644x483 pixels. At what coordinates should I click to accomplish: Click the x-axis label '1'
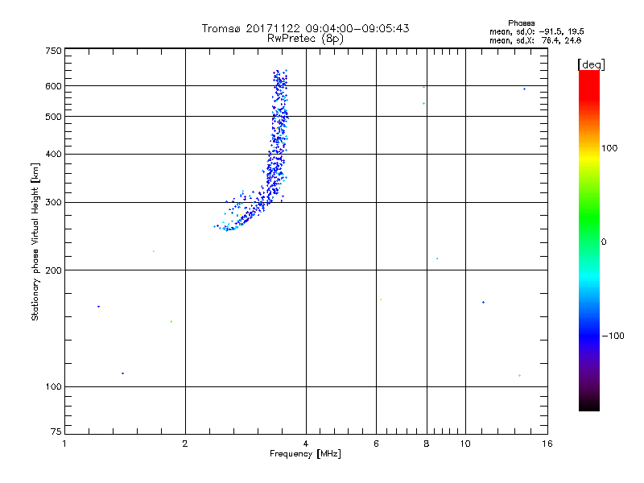click(x=64, y=444)
